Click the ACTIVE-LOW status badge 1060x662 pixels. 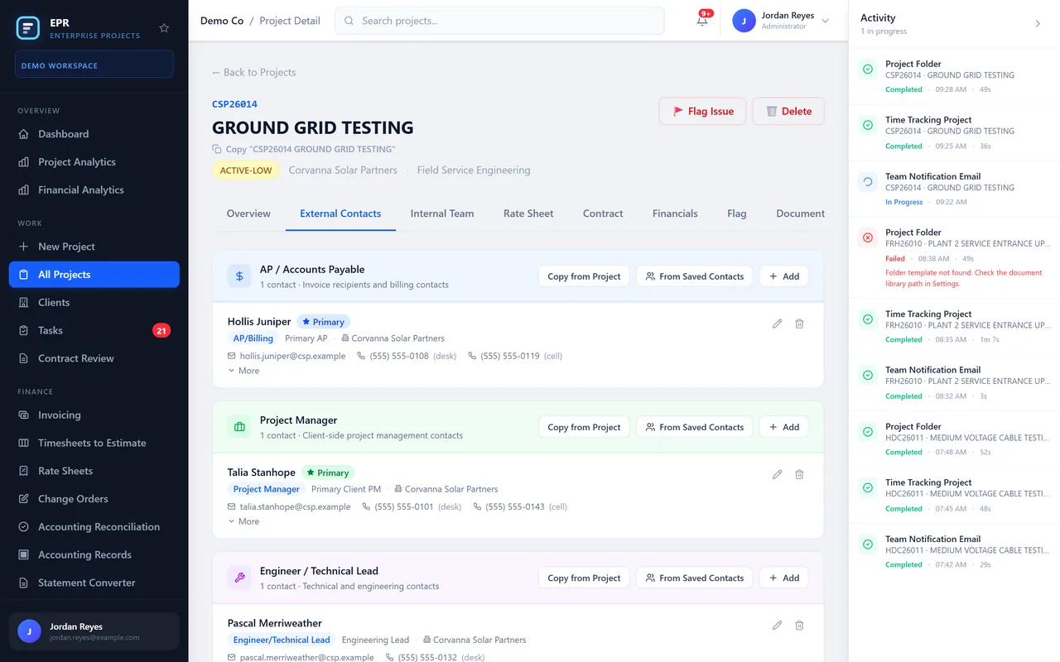[246, 170]
